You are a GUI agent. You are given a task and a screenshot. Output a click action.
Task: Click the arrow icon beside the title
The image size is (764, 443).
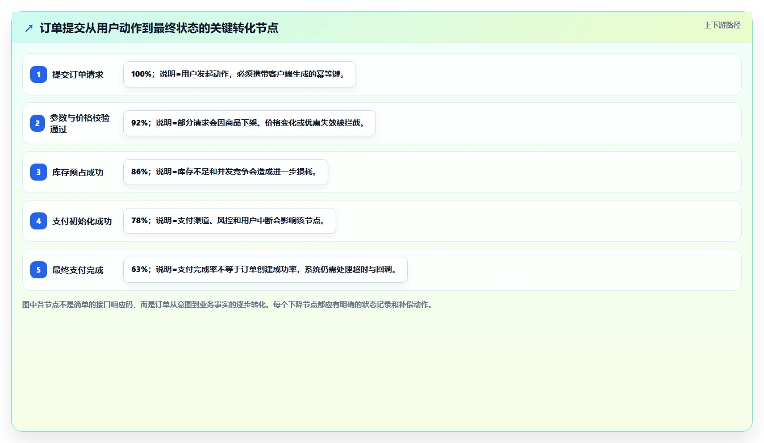(x=29, y=28)
